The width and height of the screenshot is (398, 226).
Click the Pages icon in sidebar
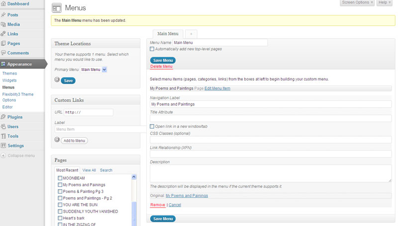click(x=3, y=43)
